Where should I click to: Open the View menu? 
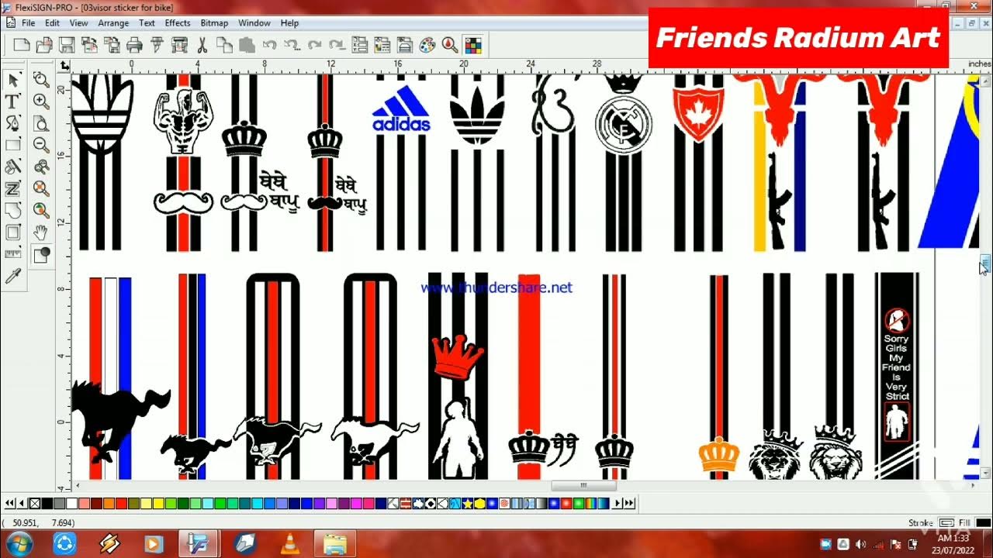79,23
